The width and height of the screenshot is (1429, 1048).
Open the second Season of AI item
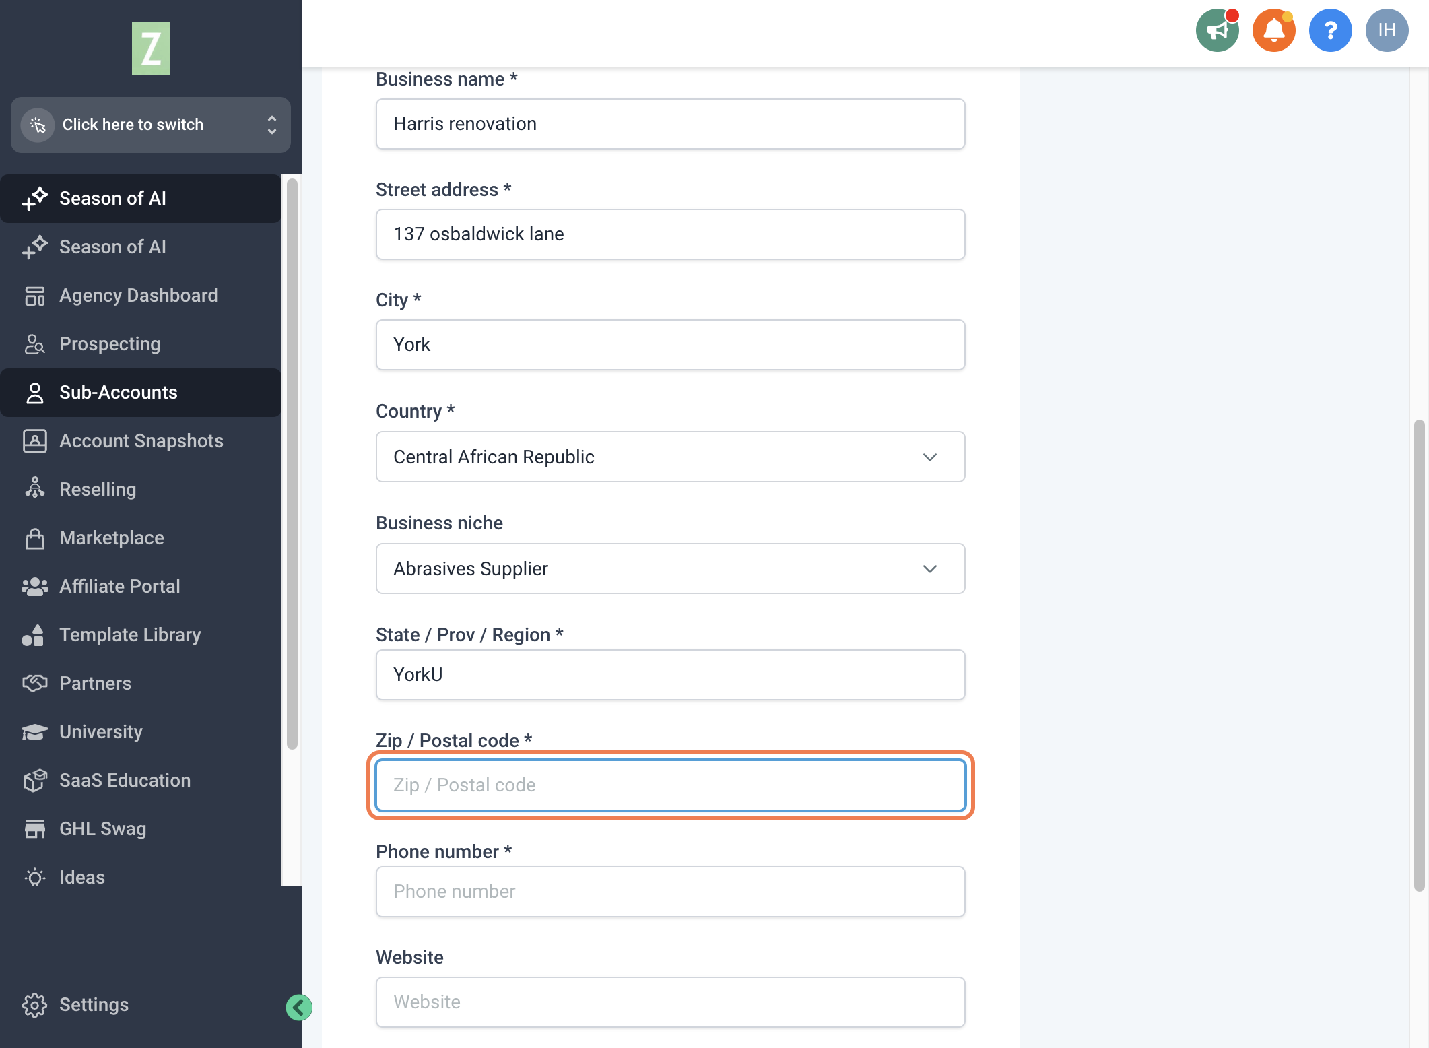point(141,247)
